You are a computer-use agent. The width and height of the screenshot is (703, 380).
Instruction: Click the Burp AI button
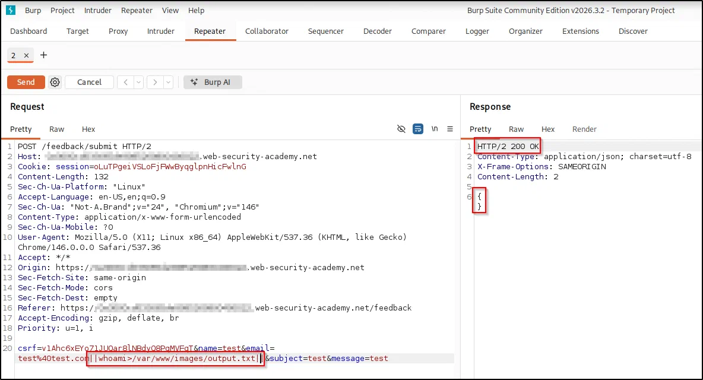click(x=213, y=82)
